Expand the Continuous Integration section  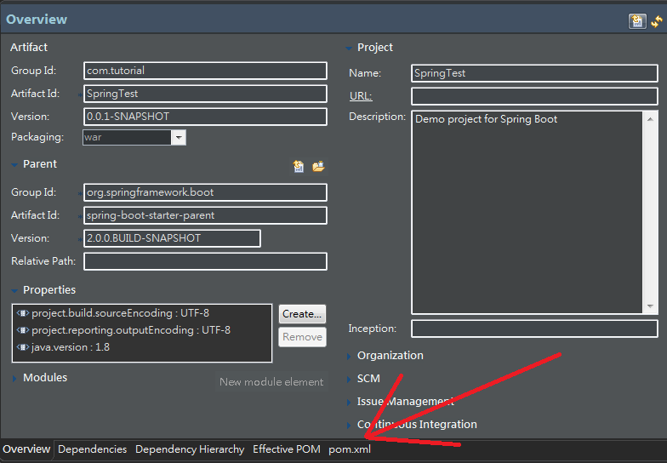pos(349,426)
